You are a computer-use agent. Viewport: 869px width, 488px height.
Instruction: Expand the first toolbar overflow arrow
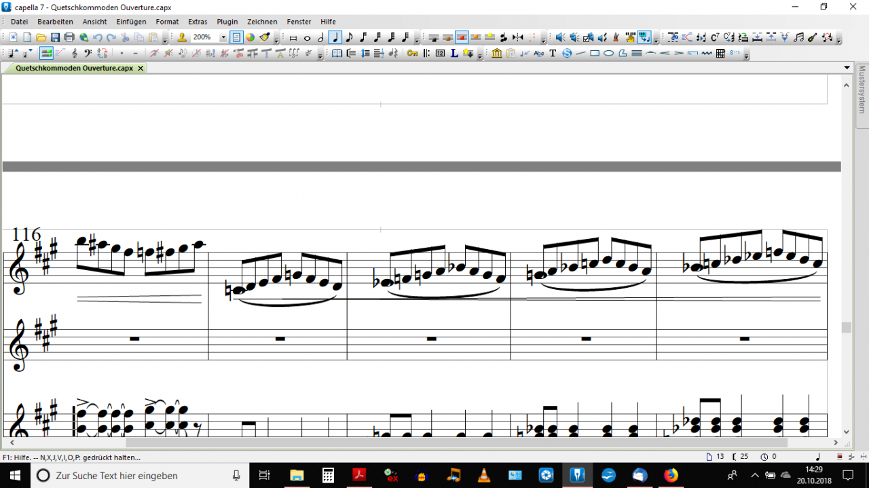click(x=164, y=40)
